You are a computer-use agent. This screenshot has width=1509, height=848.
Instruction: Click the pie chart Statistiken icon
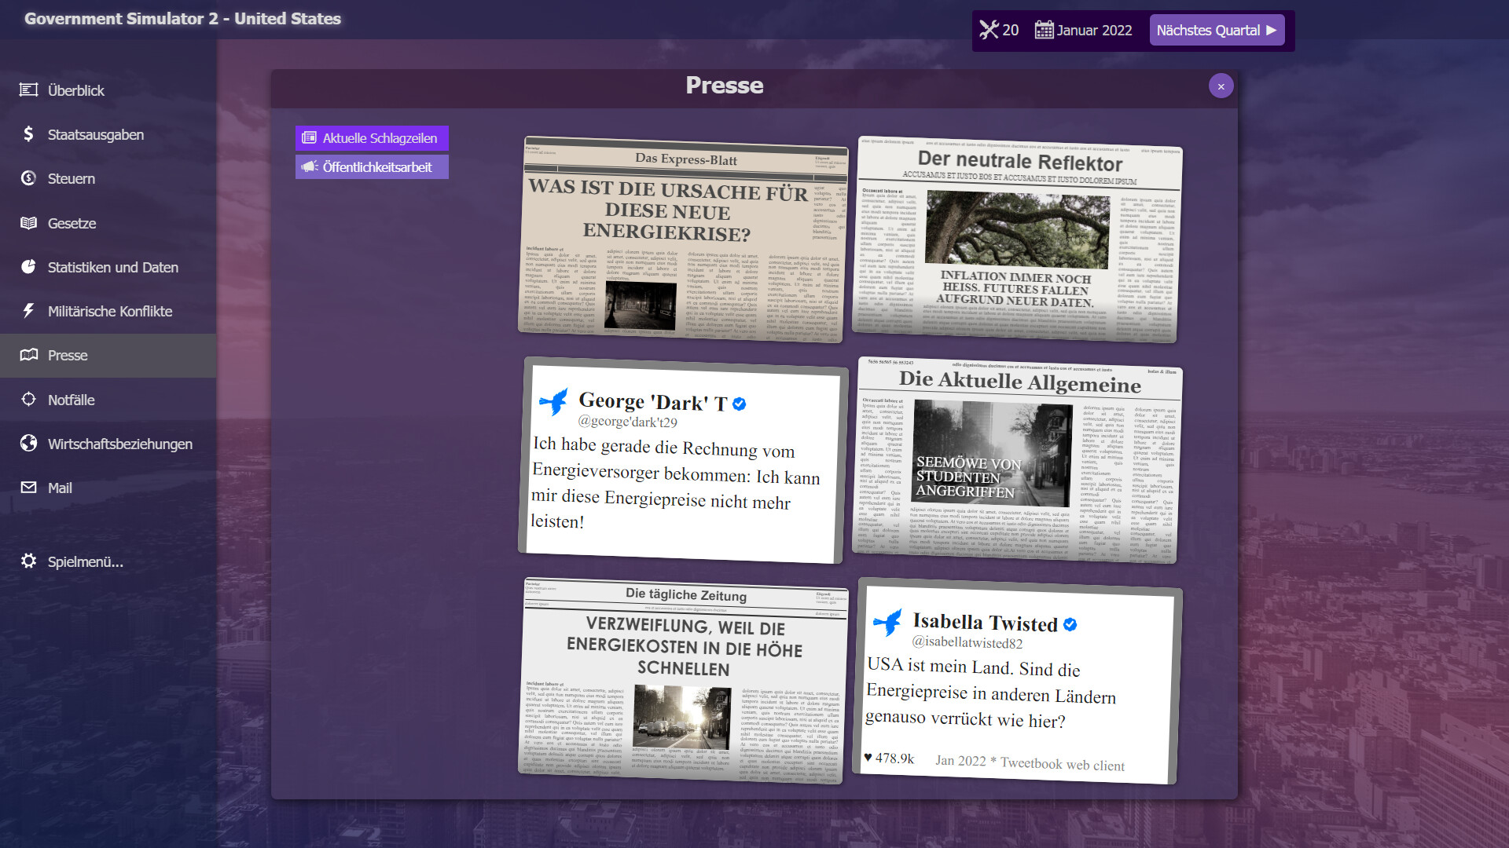[28, 267]
